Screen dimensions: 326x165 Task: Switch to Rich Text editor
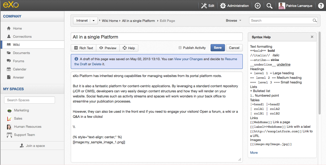[84, 48]
